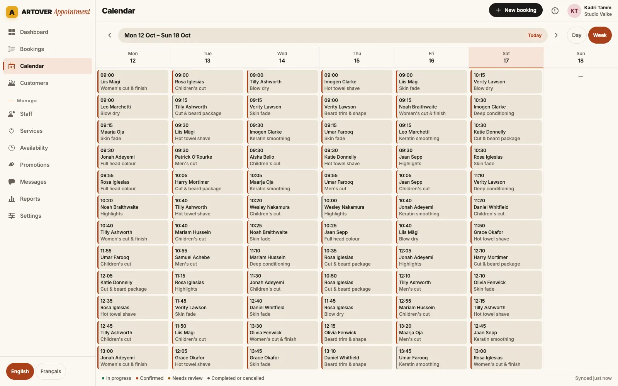Click the KT user avatar
Viewport: 618px width, 386px height.
pos(574,11)
